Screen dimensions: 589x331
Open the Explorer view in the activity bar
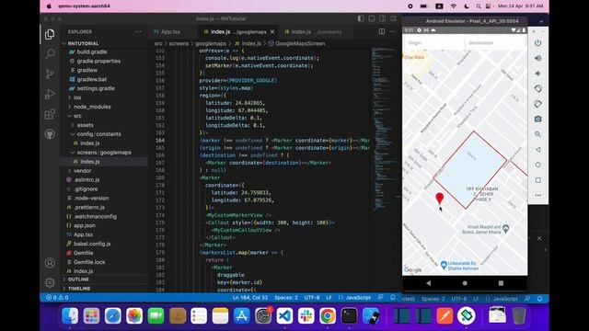[x=50, y=34]
